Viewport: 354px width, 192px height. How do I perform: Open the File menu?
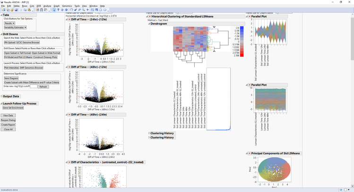click(3, 6)
